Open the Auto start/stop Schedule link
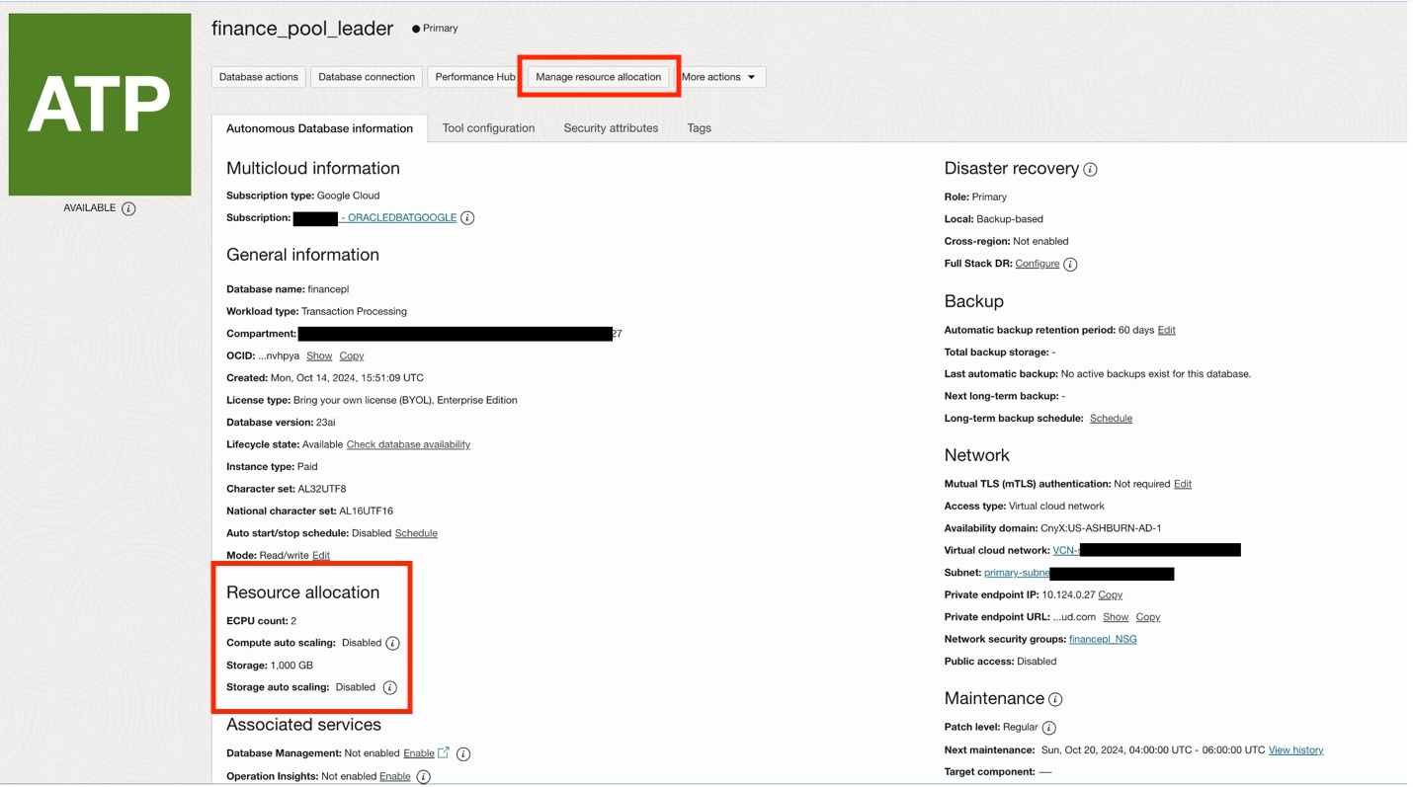 [x=416, y=534]
